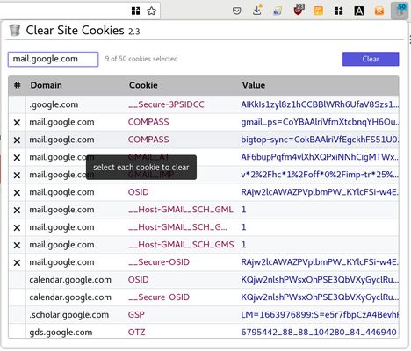The height and width of the screenshot is (351, 411).
Task: Deselect the __Host-GMAIL_SCH_GML X mark
Action: click(x=17, y=210)
